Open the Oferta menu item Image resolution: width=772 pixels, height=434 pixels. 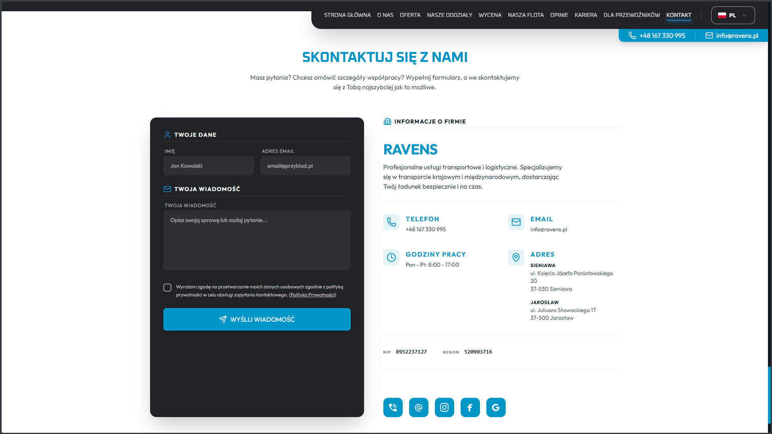point(410,15)
